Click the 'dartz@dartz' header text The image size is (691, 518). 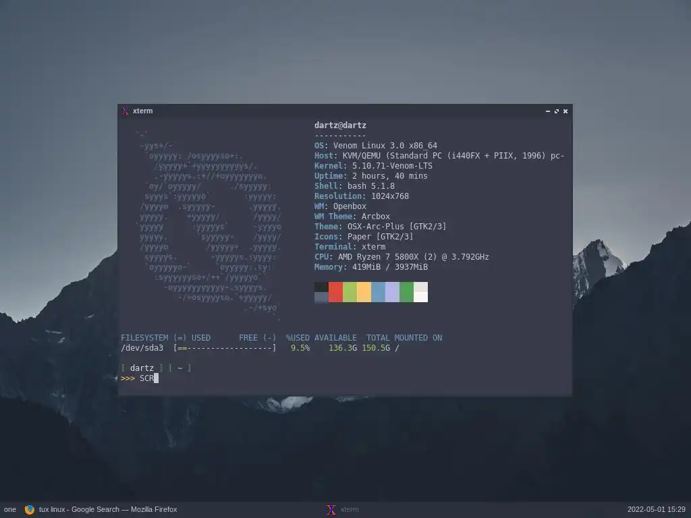coord(340,125)
